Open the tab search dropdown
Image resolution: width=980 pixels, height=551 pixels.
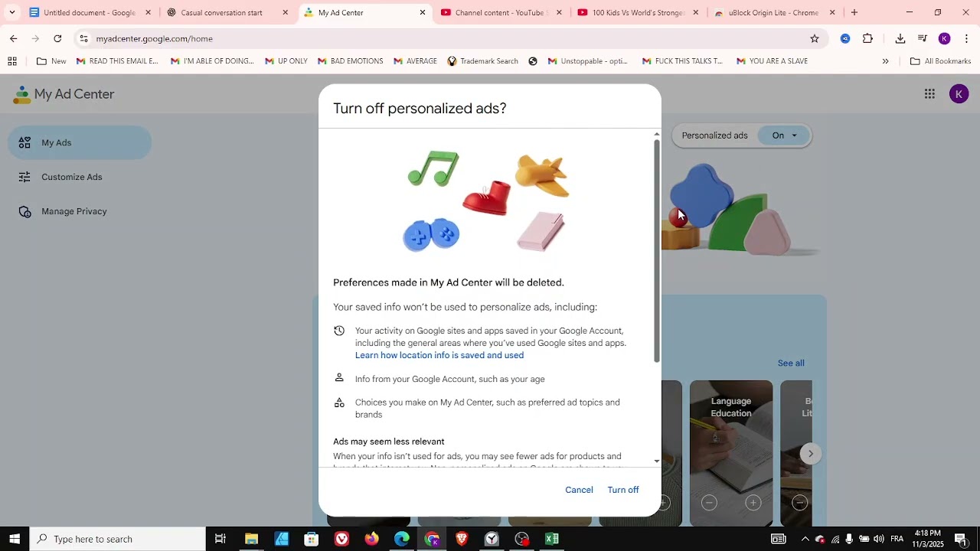11,12
